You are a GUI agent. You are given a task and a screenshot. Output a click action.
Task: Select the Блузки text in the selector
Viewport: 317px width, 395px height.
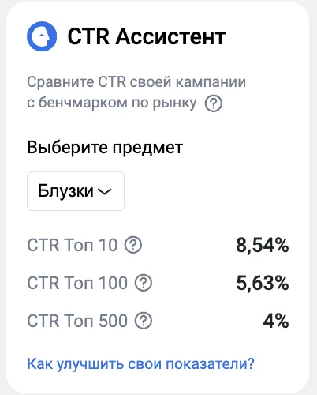[x=65, y=190]
